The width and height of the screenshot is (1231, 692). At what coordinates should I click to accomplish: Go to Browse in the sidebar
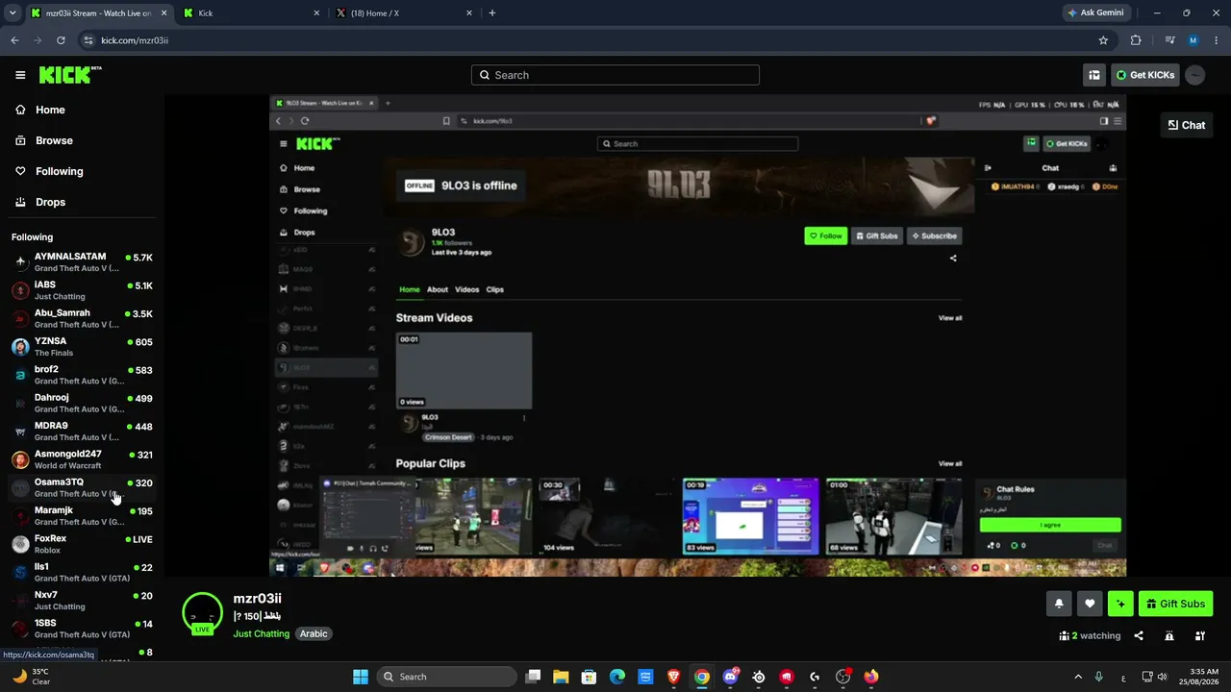(54, 140)
